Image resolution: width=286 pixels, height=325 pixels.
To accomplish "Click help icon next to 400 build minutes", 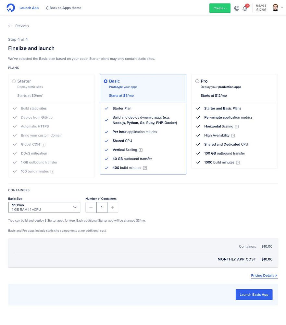I will 145,168.
